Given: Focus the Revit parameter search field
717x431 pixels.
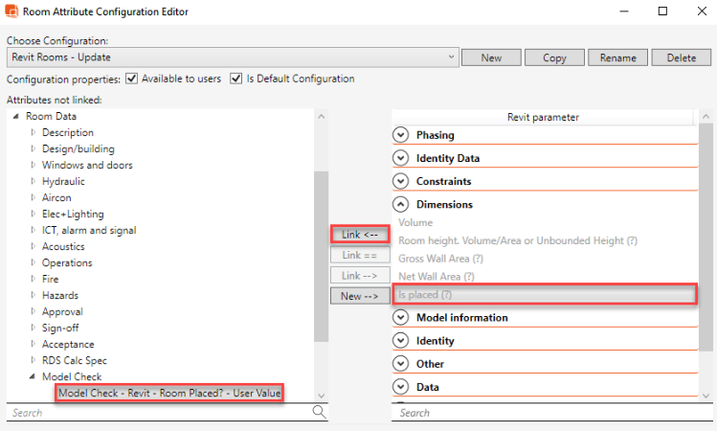Looking at the screenshot, I should [x=546, y=413].
